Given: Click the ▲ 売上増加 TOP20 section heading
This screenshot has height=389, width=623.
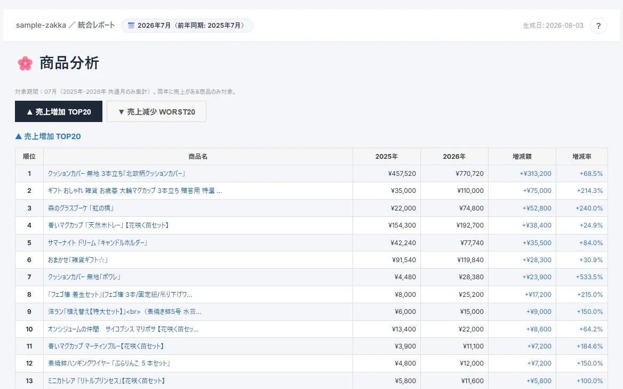Looking at the screenshot, I should coord(48,136).
